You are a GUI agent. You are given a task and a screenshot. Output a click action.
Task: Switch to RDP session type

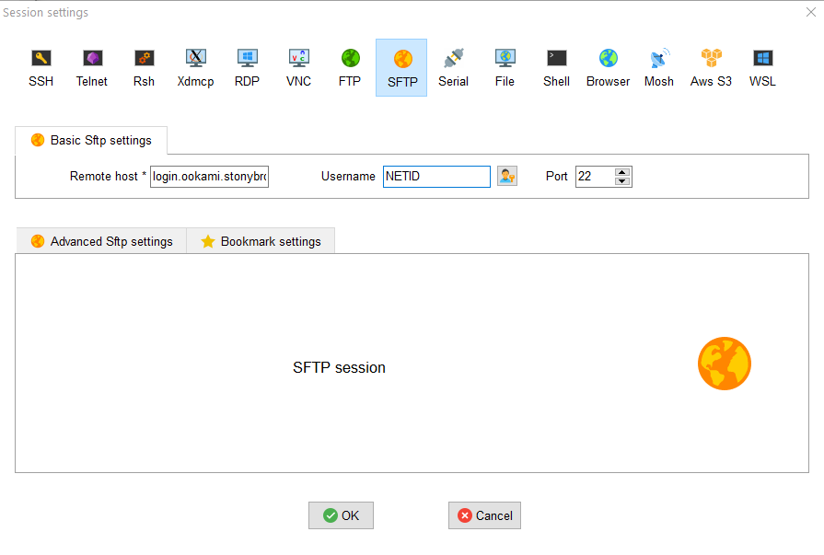tap(247, 67)
